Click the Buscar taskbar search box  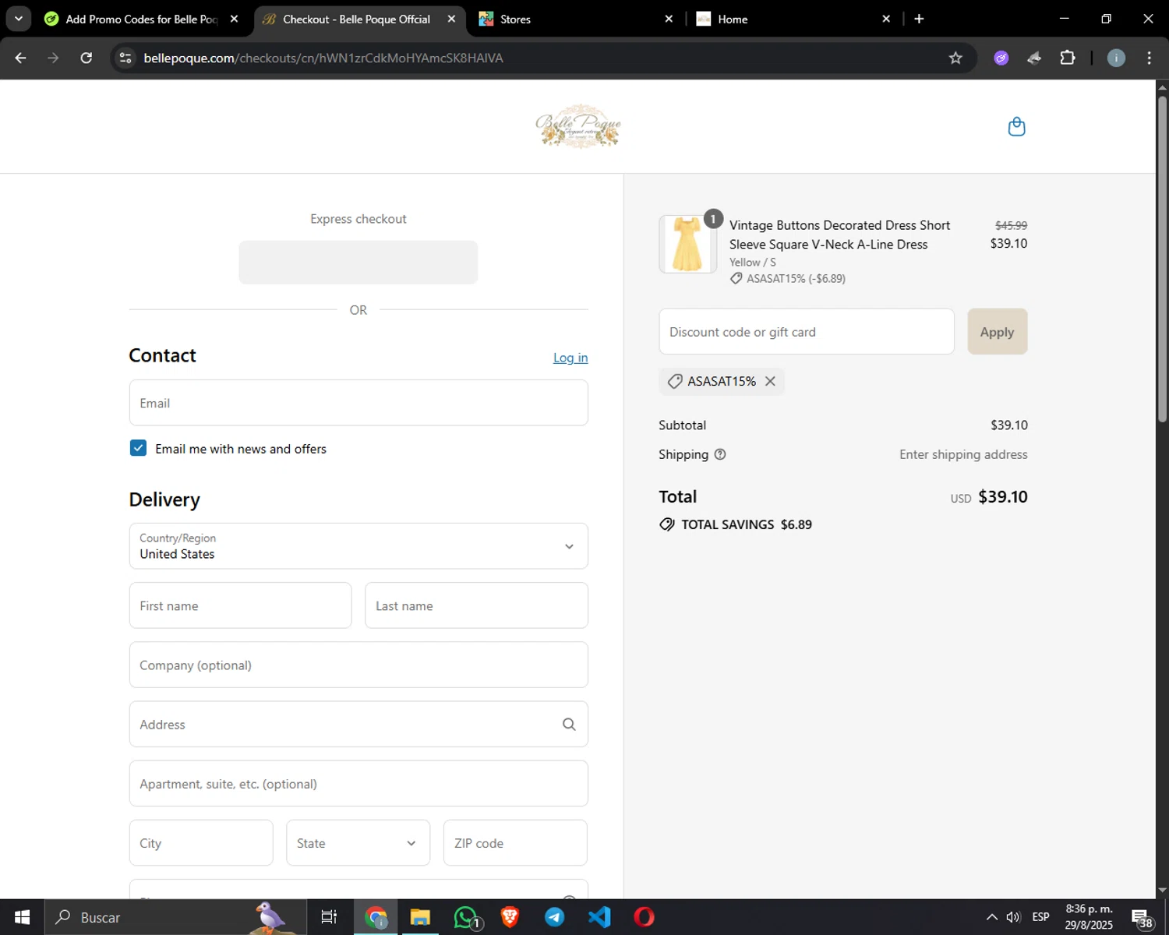tap(175, 917)
